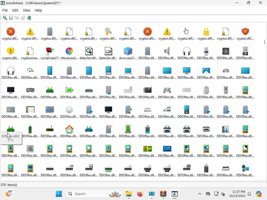Select the blue world map icon
The width and height of the screenshot is (267, 200).
tap(167, 149)
